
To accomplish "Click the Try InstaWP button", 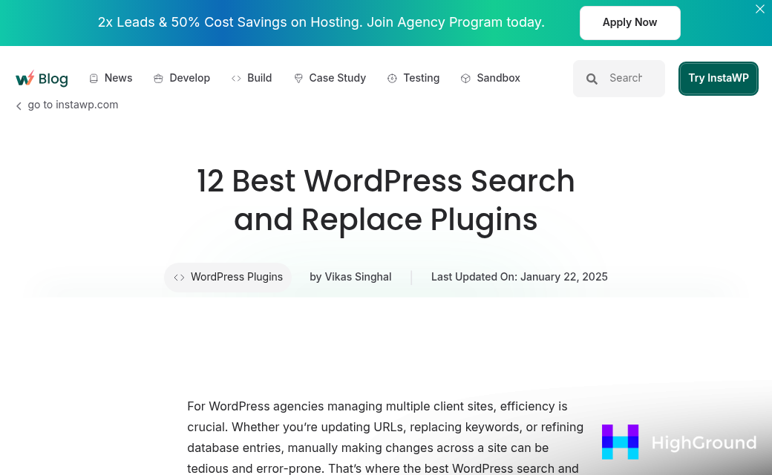I will pyautogui.click(x=718, y=78).
